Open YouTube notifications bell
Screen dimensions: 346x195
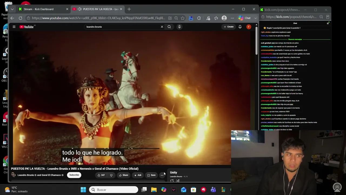(240, 27)
